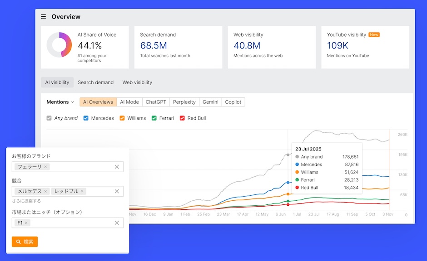Uncheck the Red Bull checkbox
Image resolution: width=427 pixels, height=261 pixels.
click(x=182, y=118)
